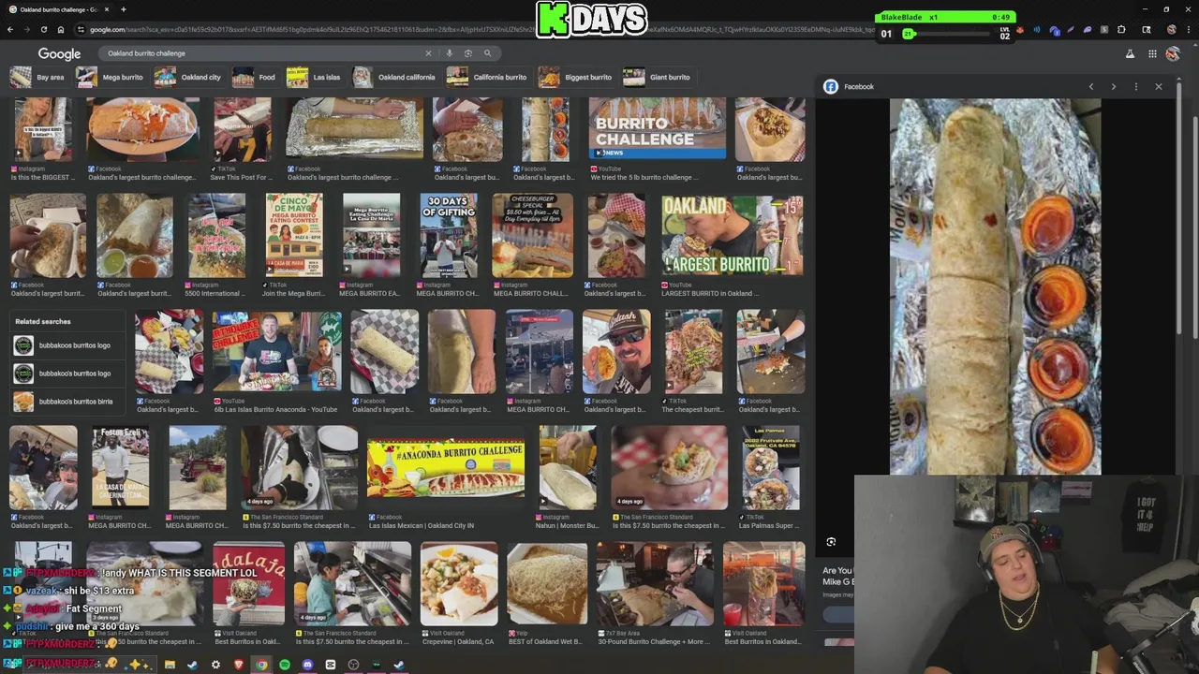This screenshot has height=674, width=1199.
Task: Select the California burrito filter chip
Action: coord(487,77)
